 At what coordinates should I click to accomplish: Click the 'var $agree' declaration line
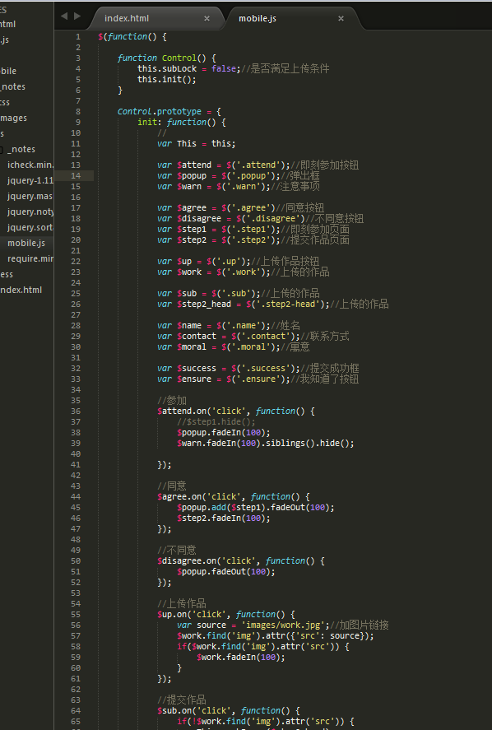[240, 208]
